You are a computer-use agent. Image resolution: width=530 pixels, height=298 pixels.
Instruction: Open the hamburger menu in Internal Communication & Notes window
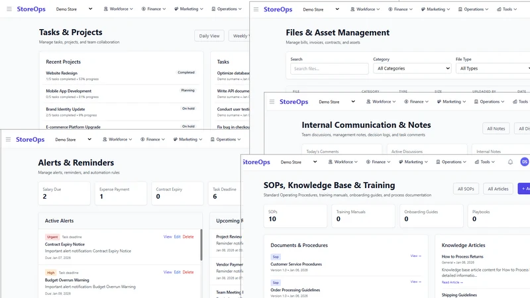pos(272,102)
